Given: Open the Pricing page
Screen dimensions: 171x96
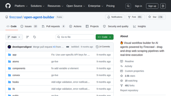Looking at the screenshot, I should coord(110,6).
